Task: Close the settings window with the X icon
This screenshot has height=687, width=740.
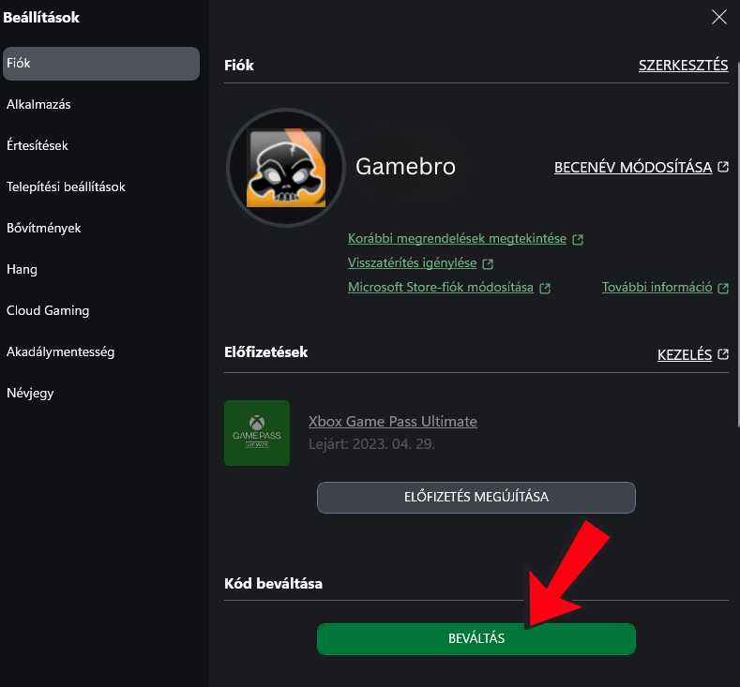Action: pos(718,17)
